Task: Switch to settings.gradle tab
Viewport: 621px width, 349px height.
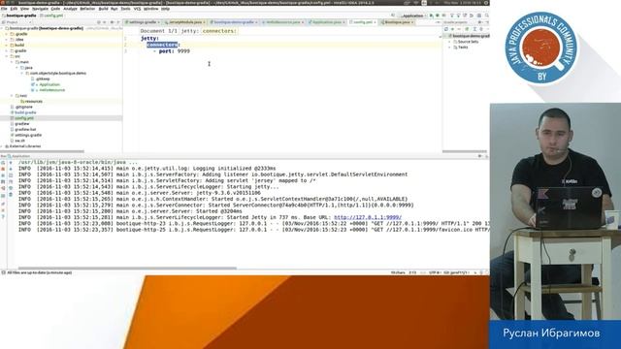Action: (x=143, y=22)
